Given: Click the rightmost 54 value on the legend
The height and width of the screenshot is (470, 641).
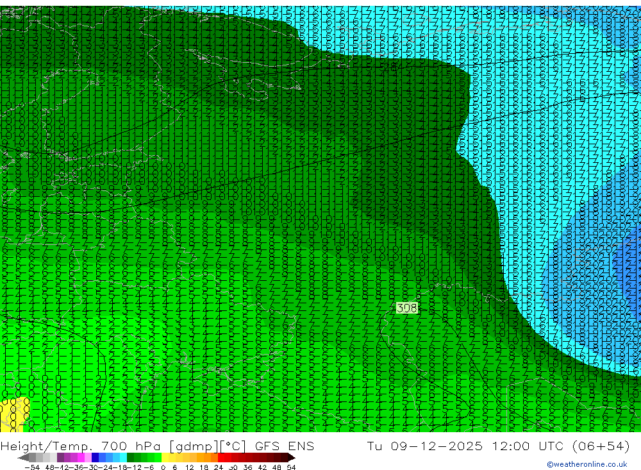Looking at the screenshot, I should (291, 467).
